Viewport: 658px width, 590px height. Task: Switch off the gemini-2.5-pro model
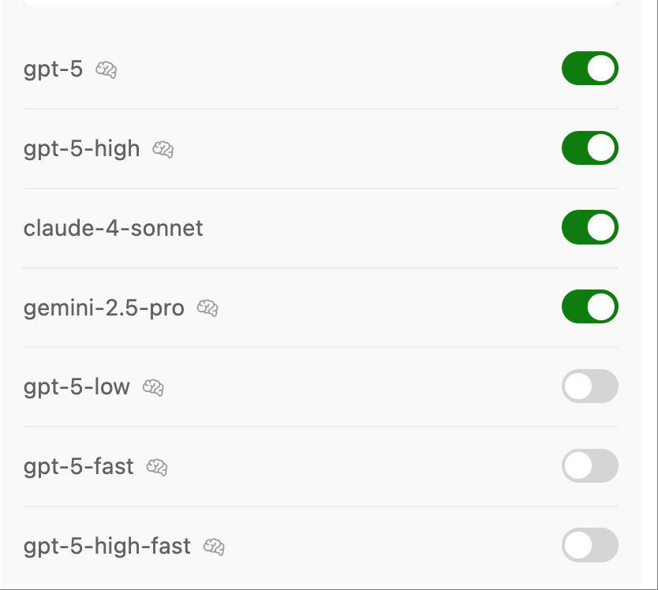click(590, 307)
